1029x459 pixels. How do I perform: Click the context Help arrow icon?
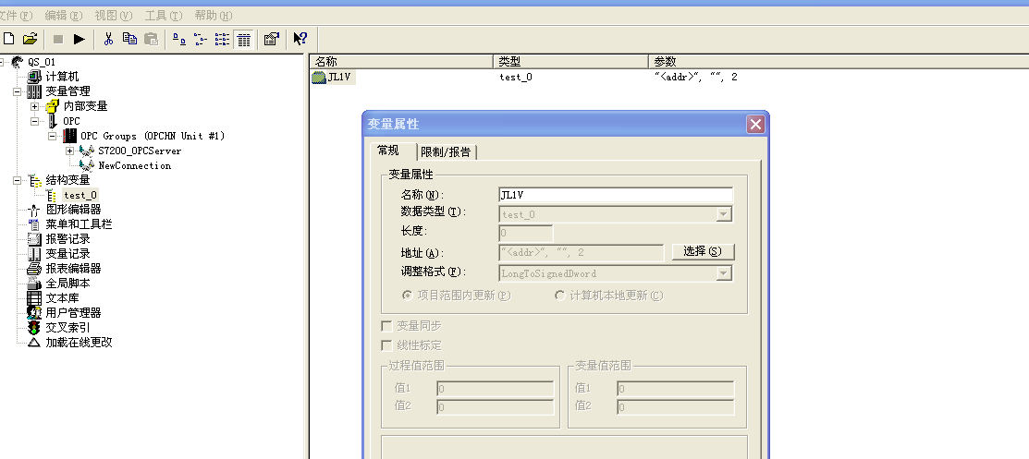click(x=300, y=40)
